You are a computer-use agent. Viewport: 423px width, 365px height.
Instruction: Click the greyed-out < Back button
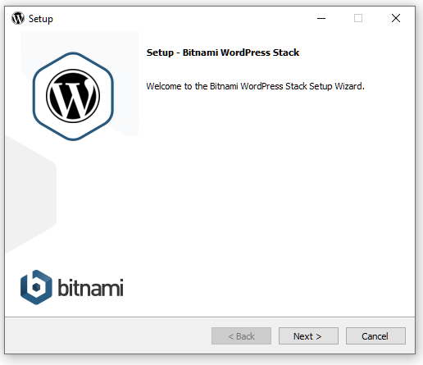(x=241, y=335)
